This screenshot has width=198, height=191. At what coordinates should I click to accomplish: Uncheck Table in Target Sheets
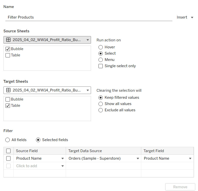(8, 106)
